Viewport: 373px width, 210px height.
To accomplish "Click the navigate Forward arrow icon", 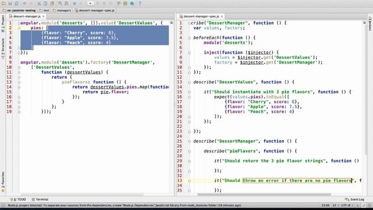I will (81, 3).
